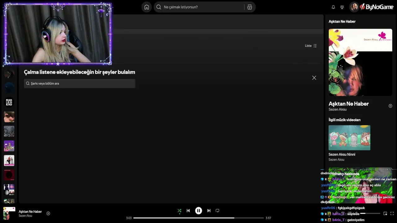Screen dimensions: 397x223
Task: Open the profile avatar menu
Action: click(x=354, y=7)
